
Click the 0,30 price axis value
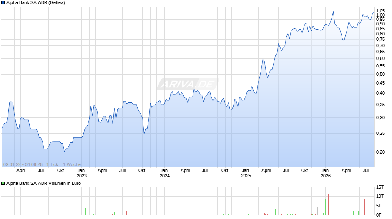380,117
